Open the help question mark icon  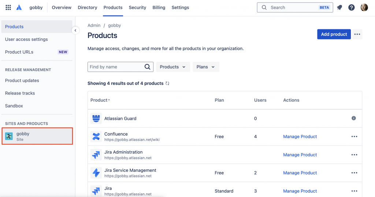(352, 7)
